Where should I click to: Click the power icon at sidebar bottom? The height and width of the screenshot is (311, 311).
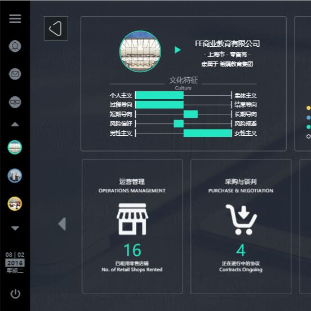[x=15, y=294]
